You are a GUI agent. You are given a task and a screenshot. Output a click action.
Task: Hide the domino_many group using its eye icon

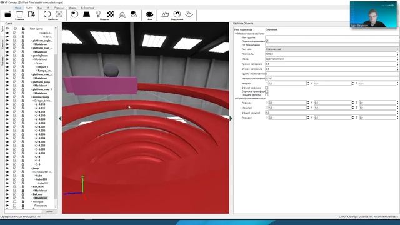7,97
